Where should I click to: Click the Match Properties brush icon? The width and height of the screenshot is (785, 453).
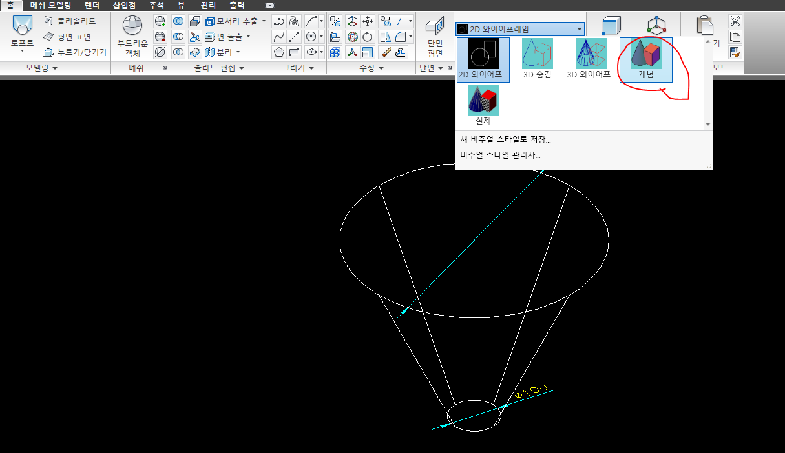tap(735, 52)
